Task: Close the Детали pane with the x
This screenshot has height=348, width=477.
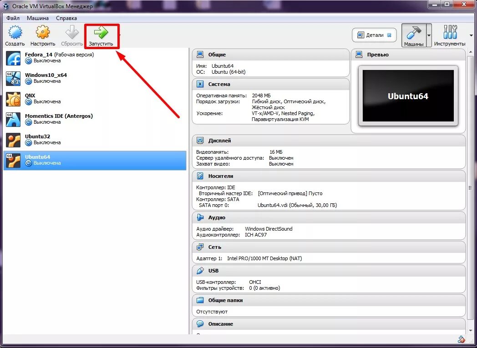Action: click(x=389, y=35)
